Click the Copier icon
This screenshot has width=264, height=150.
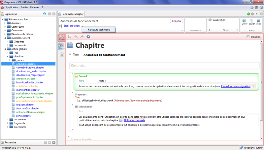pyautogui.click(x=251, y=20)
